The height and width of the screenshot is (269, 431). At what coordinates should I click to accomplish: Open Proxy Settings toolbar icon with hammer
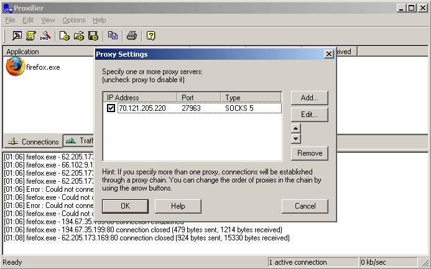(17, 35)
